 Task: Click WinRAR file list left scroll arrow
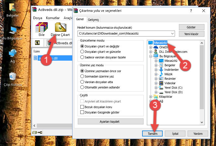[35, 126]
